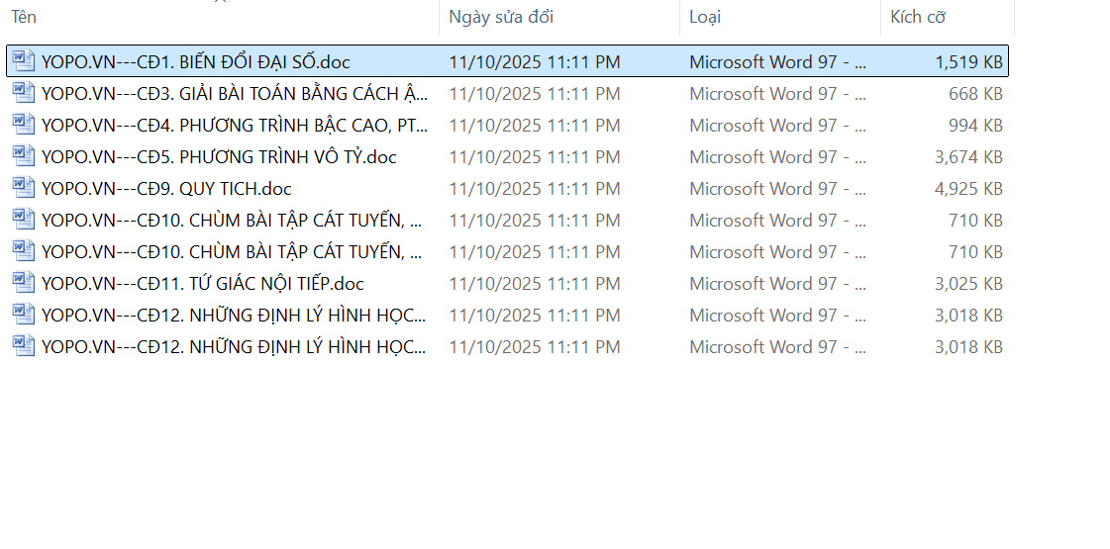Click the 4,925 KB size entry

(x=968, y=189)
